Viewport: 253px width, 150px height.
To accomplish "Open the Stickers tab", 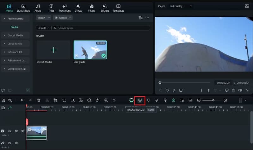I will pyautogui.click(x=105, y=8).
